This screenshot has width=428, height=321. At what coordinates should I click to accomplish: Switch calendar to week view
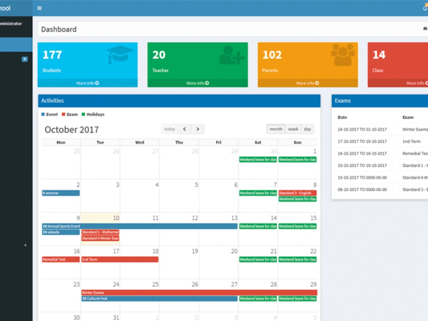coord(293,129)
